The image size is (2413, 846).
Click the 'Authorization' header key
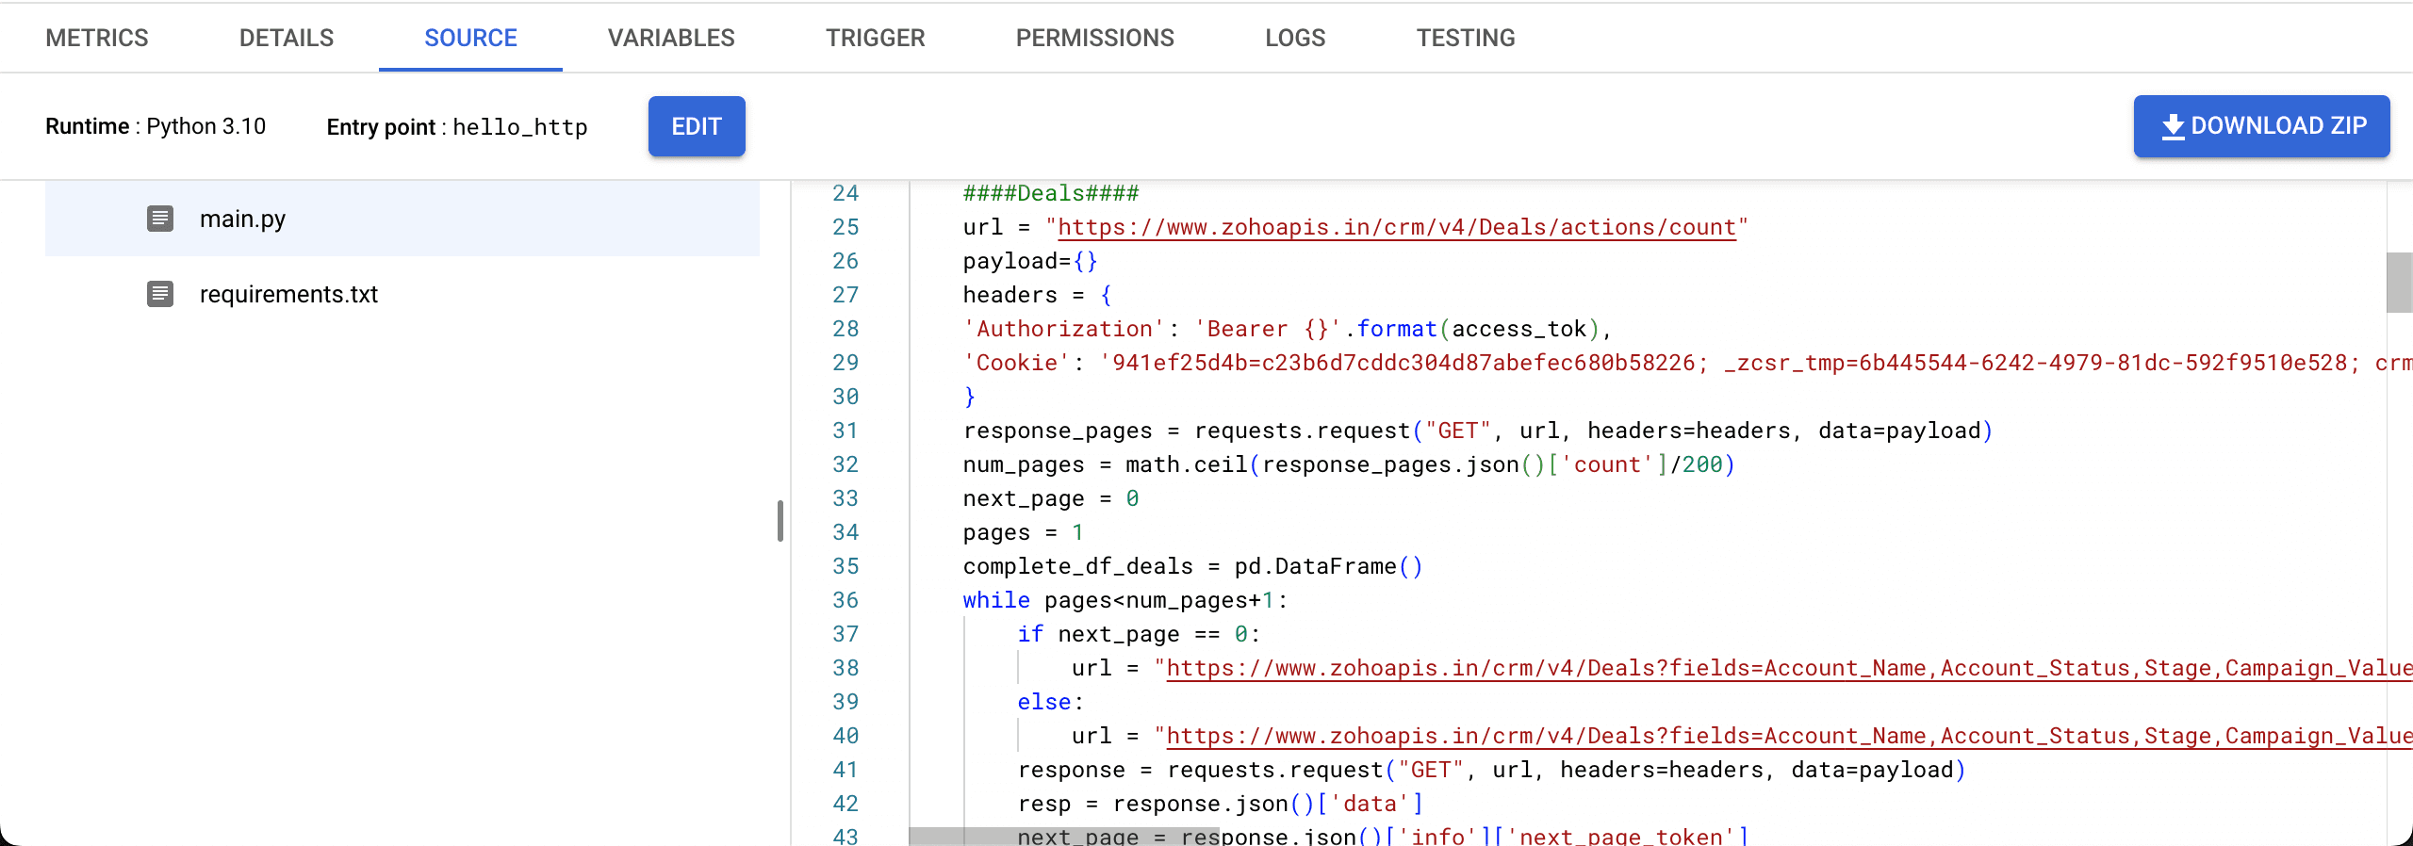tap(1064, 329)
